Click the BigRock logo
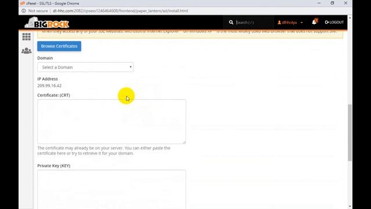This screenshot has width=371, height=209. [47, 23]
